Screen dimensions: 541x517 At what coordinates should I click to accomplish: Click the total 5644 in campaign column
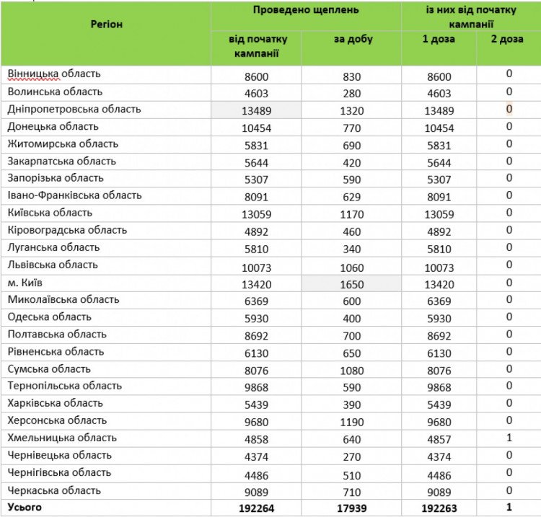pyautogui.click(x=256, y=163)
